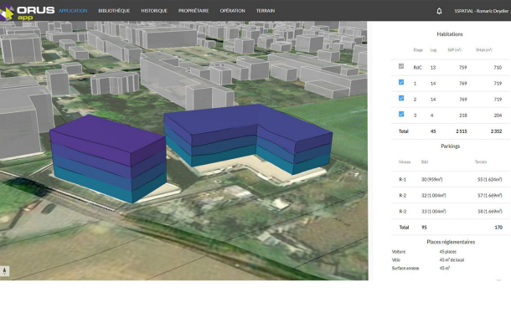Screen dimensions: 511x318
Task: Click the R-1 parking level label
Action: pyautogui.click(x=402, y=179)
